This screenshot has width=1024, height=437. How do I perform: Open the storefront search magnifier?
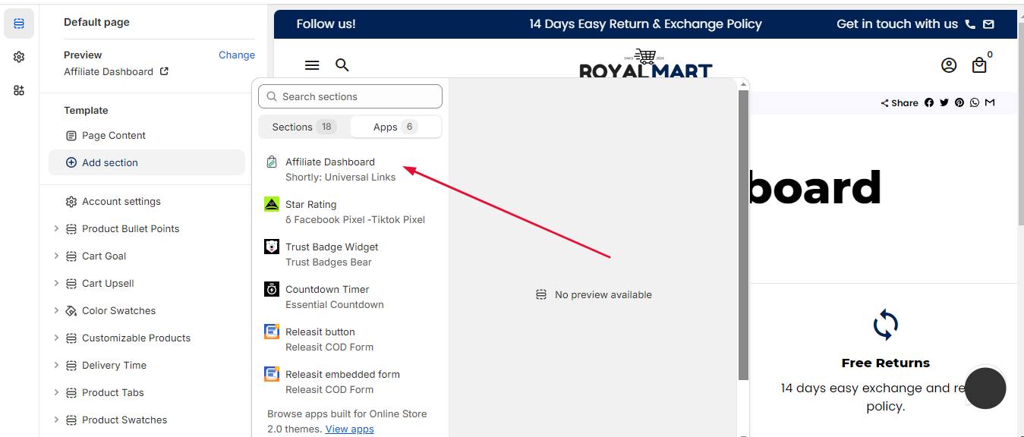point(342,65)
